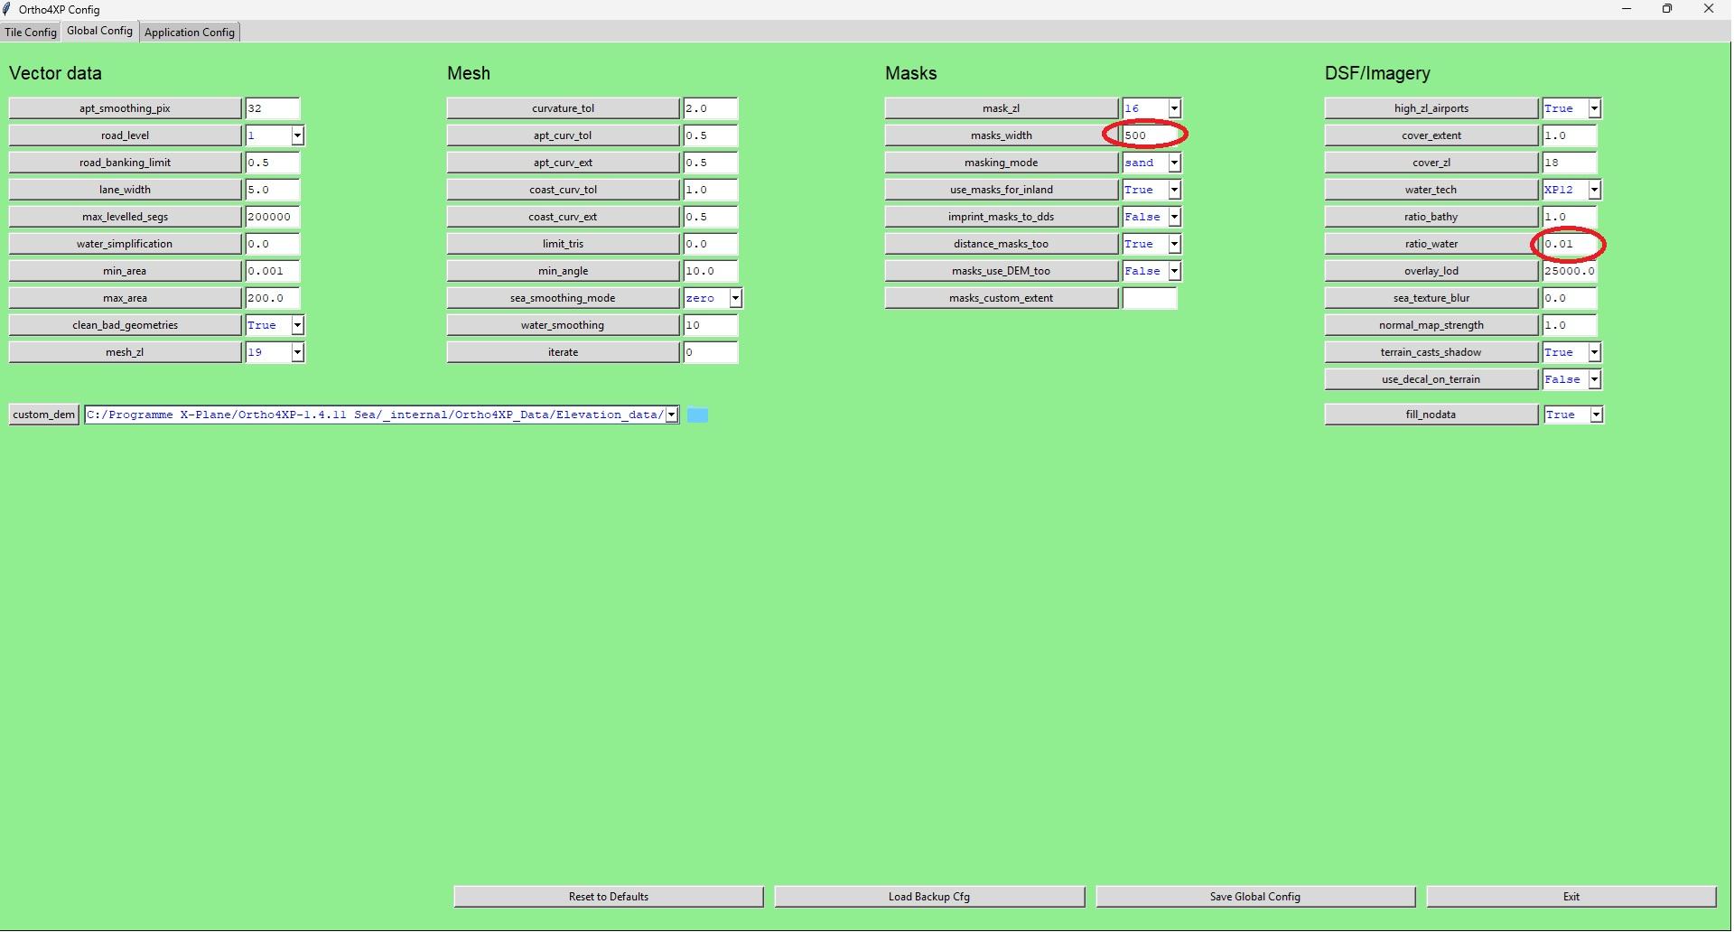
Task: Focus the ratio_water value field
Action: tap(1568, 244)
